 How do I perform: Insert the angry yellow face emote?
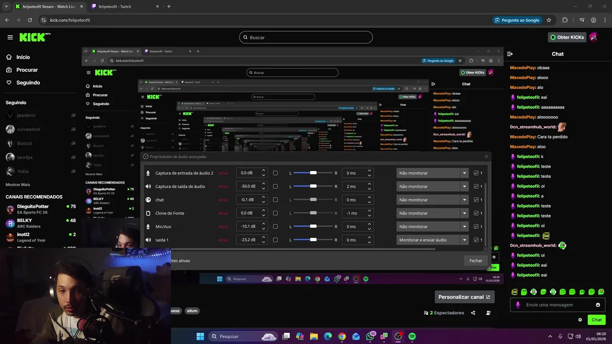[x=514, y=291]
